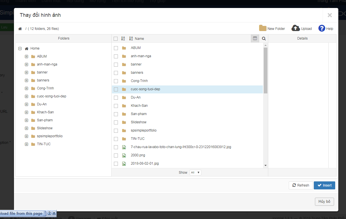Toggle the details pane layout icon
The height and width of the screenshot is (219, 346).
click(x=255, y=38)
